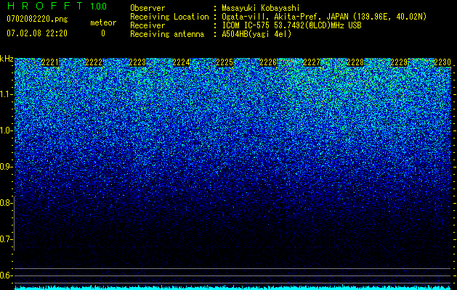Viewport: 457px width, 290px height.
Task: Click the 2226 time marker
Action: tap(268, 62)
